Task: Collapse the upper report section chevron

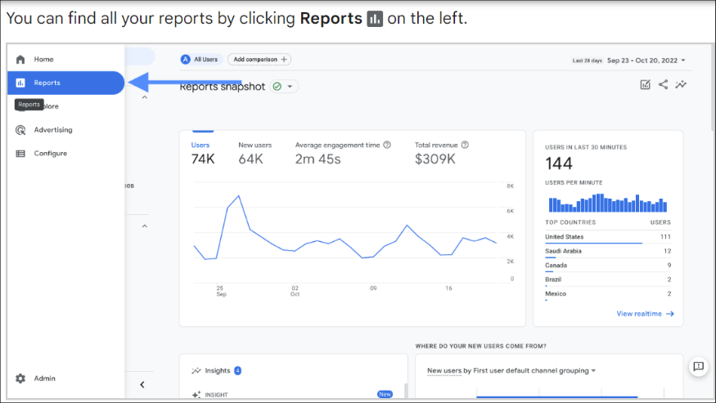Action: (x=144, y=97)
